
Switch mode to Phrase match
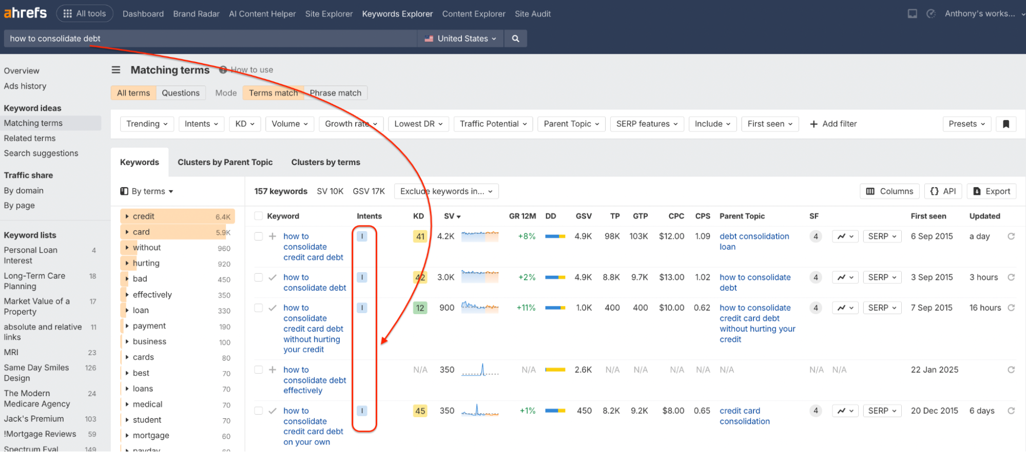336,93
